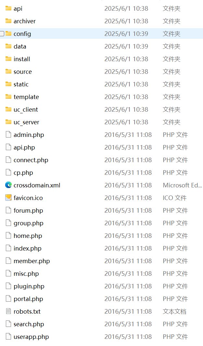Select the api folder icon

(8, 8)
